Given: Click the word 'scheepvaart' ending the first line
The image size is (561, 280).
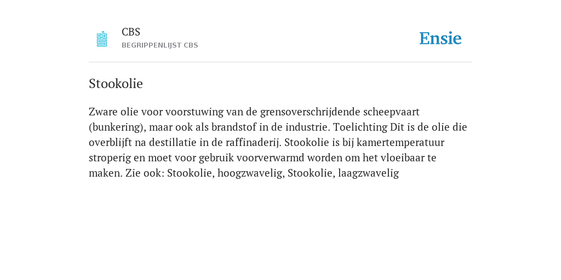Looking at the screenshot, I should click(391, 112).
